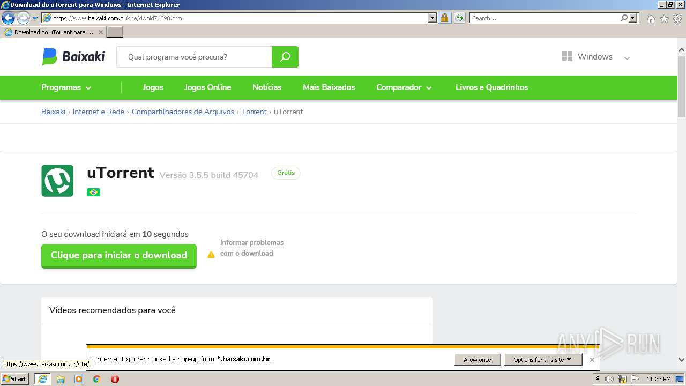Dismiss the pop-up blocked notification bar
This screenshot has height=386, width=686.
[592, 360]
